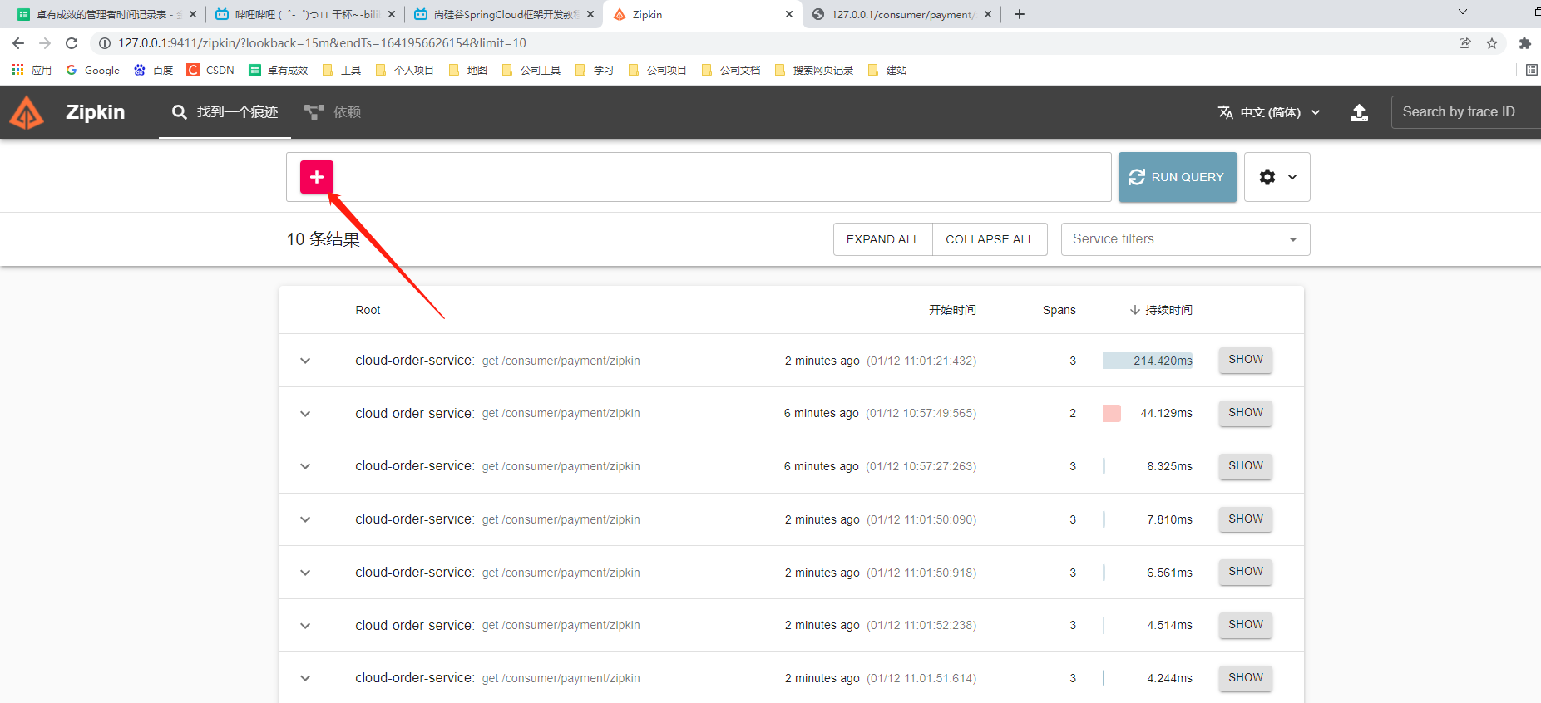
Task: Expand the 6.561ms trace row
Action: pyautogui.click(x=305, y=573)
